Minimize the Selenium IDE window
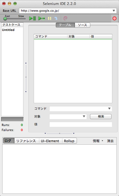The width and height of the screenshot is (119, 196). 9,4
